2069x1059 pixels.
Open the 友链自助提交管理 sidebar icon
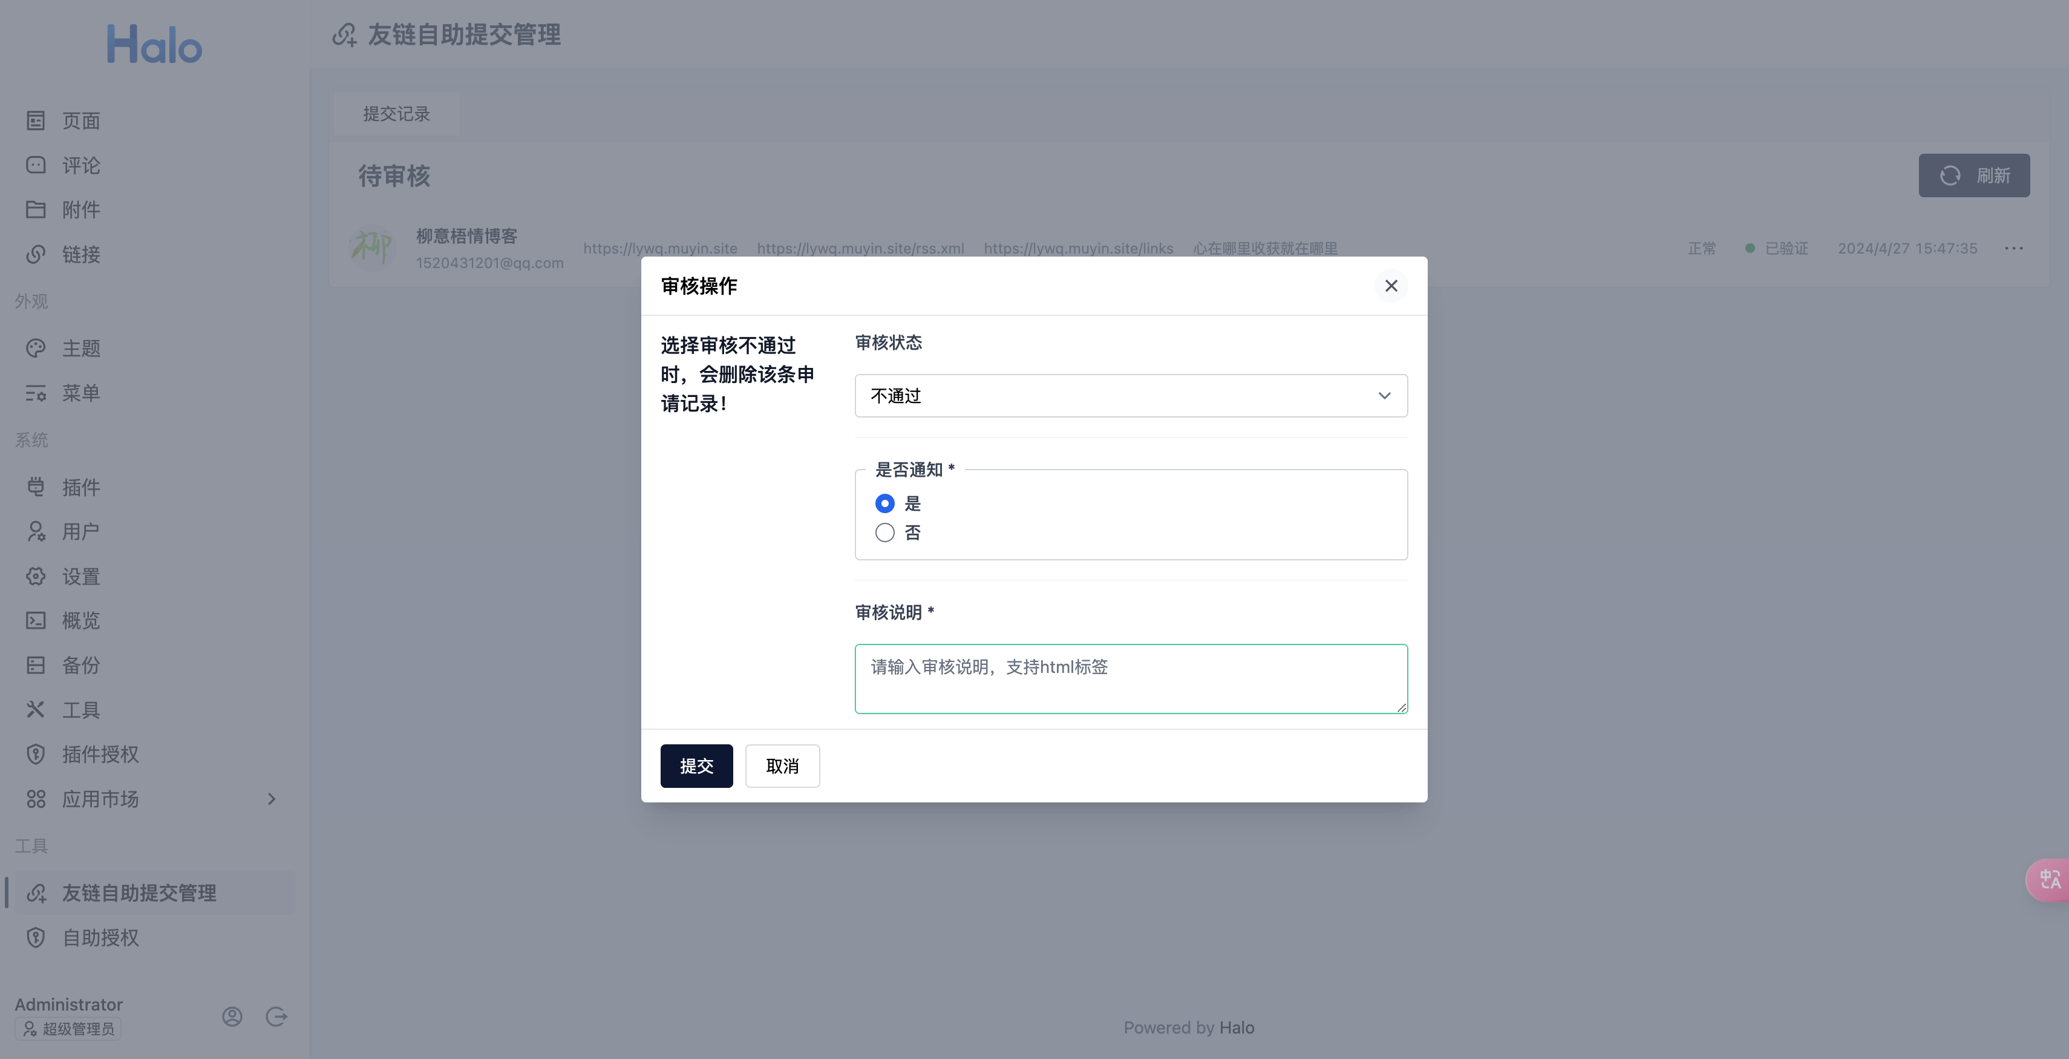[x=35, y=893]
